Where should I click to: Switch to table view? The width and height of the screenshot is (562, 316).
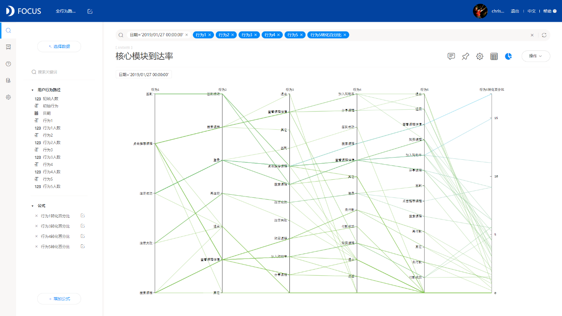(x=494, y=56)
